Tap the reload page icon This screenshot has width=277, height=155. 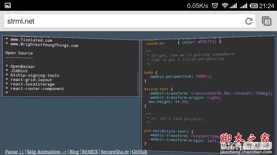[249, 21]
